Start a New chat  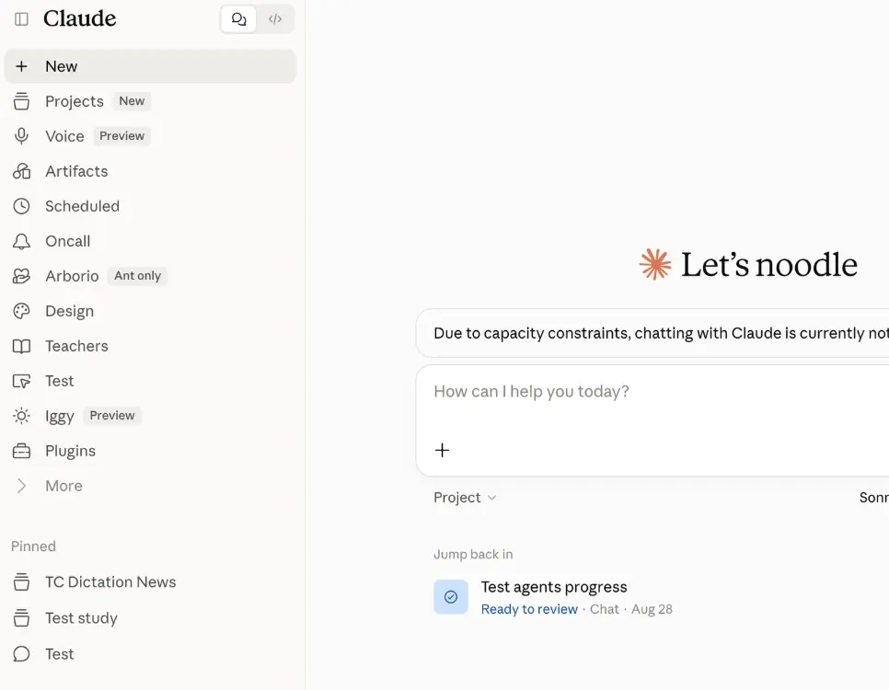click(150, 66)
